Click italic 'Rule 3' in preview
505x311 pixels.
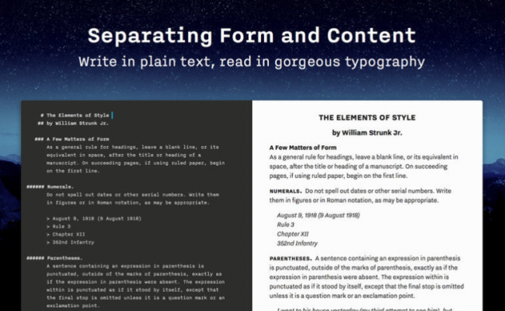tap(286, 225)
